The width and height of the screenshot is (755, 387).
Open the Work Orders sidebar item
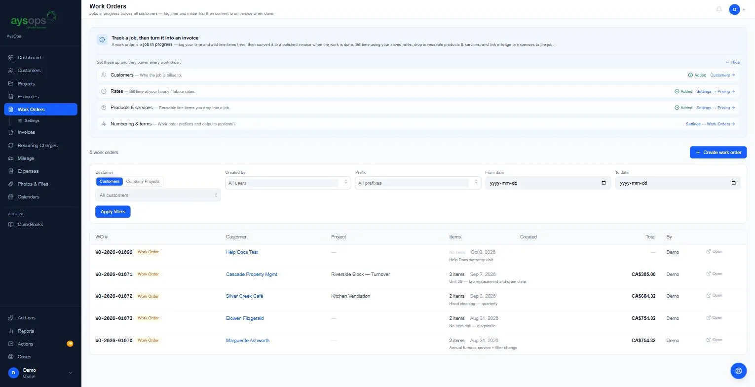(x=40, y=110)
